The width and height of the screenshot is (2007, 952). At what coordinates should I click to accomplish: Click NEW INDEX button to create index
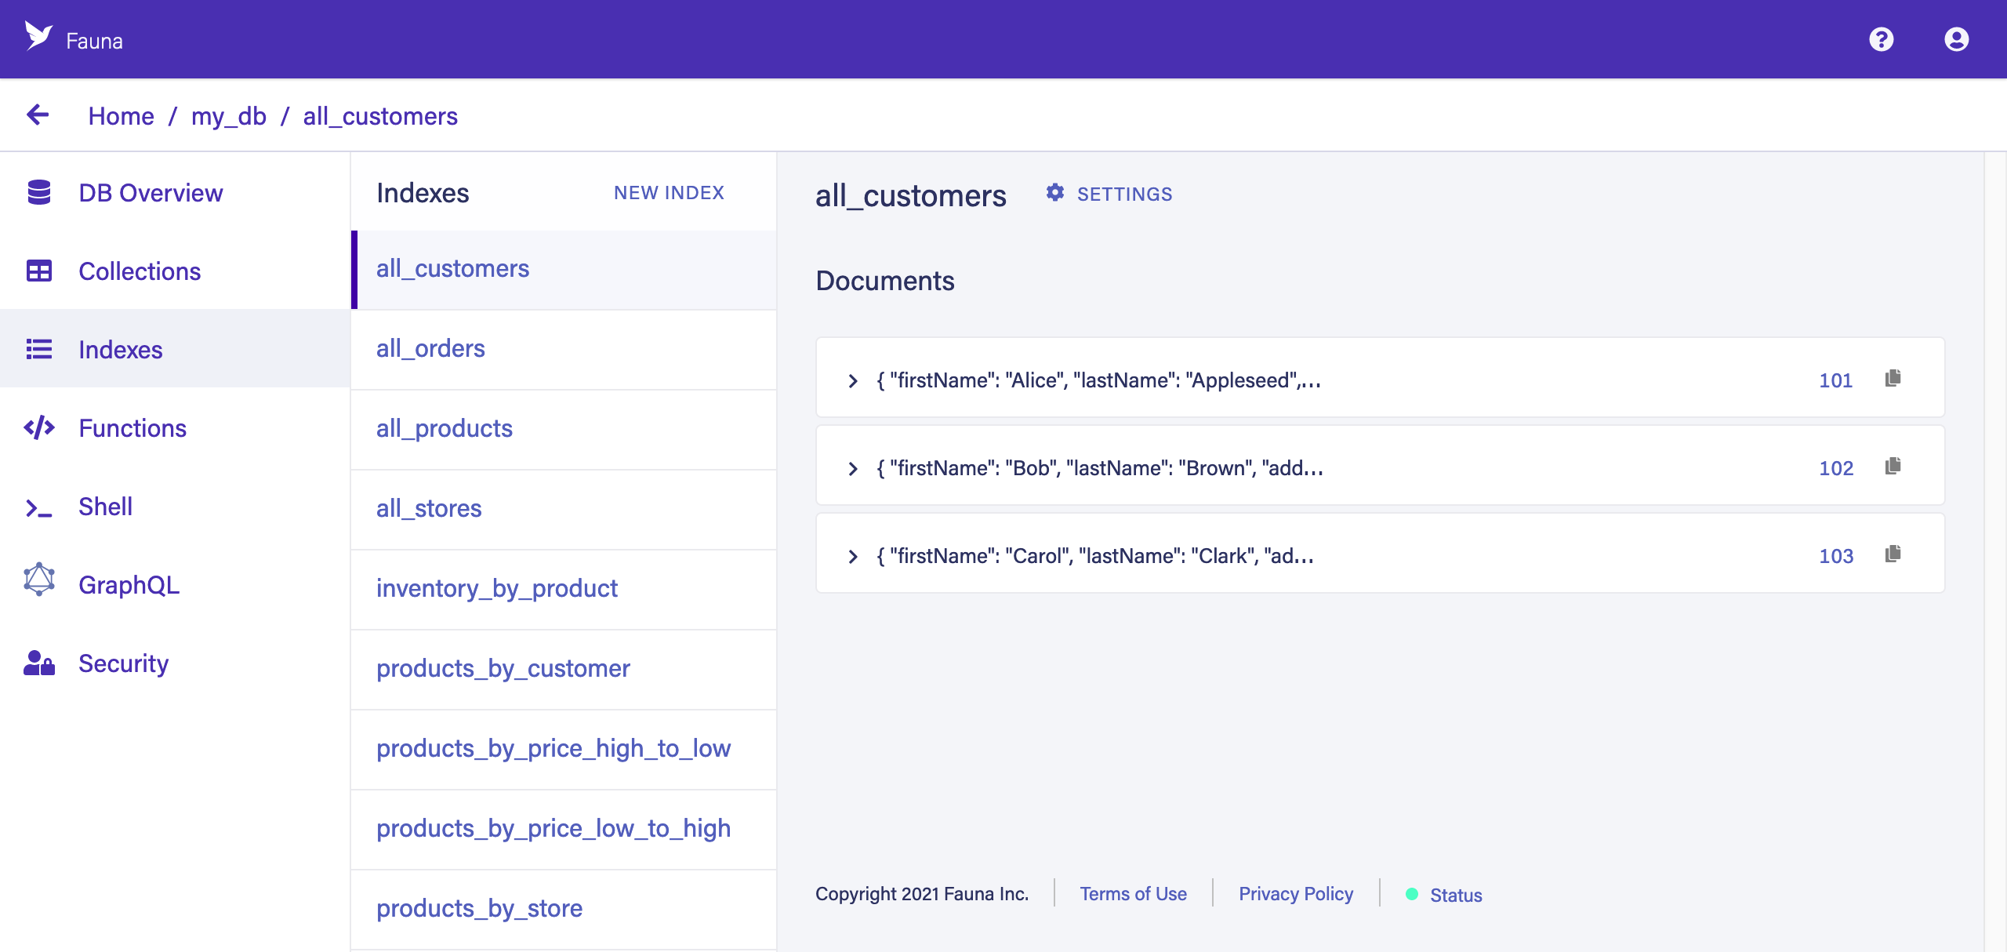point(668,193)
